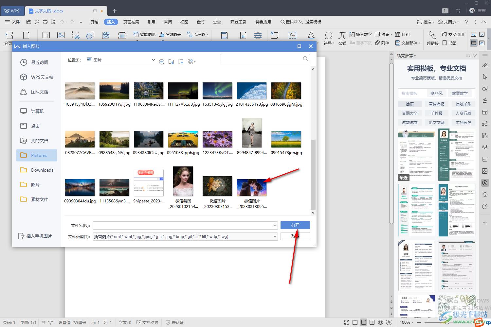Click the symbol (Ω) icon
This screenshot has height=327, width=491.
point(329,35)
